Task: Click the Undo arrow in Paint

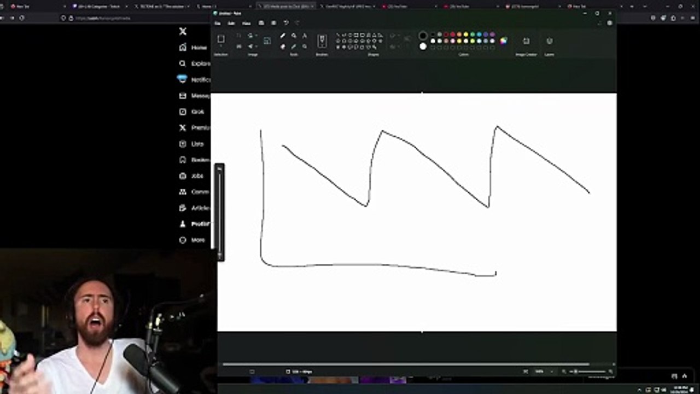Action: pos(286,22)
